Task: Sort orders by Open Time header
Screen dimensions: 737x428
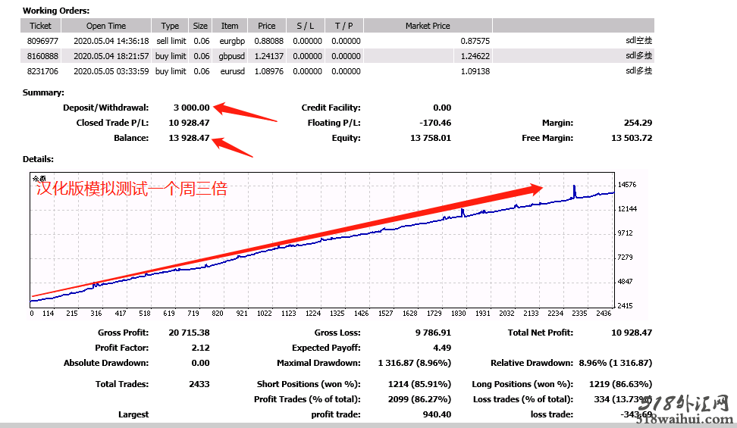Action: pyautogui.click(x=106, y=26)
